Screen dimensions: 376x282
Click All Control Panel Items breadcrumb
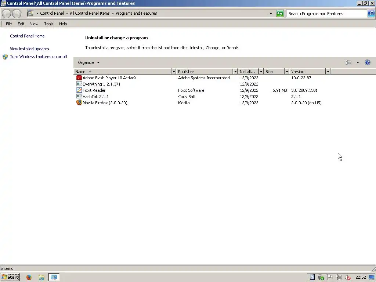90,14
